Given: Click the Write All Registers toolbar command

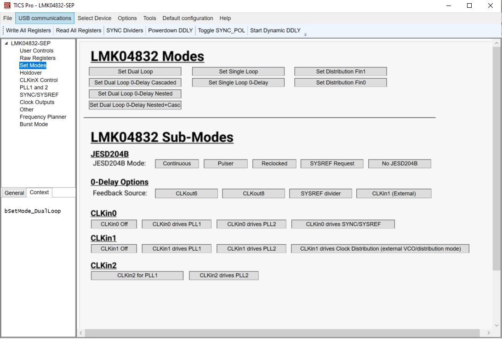Looking at the screenshot, I should [x=29, y=30].
